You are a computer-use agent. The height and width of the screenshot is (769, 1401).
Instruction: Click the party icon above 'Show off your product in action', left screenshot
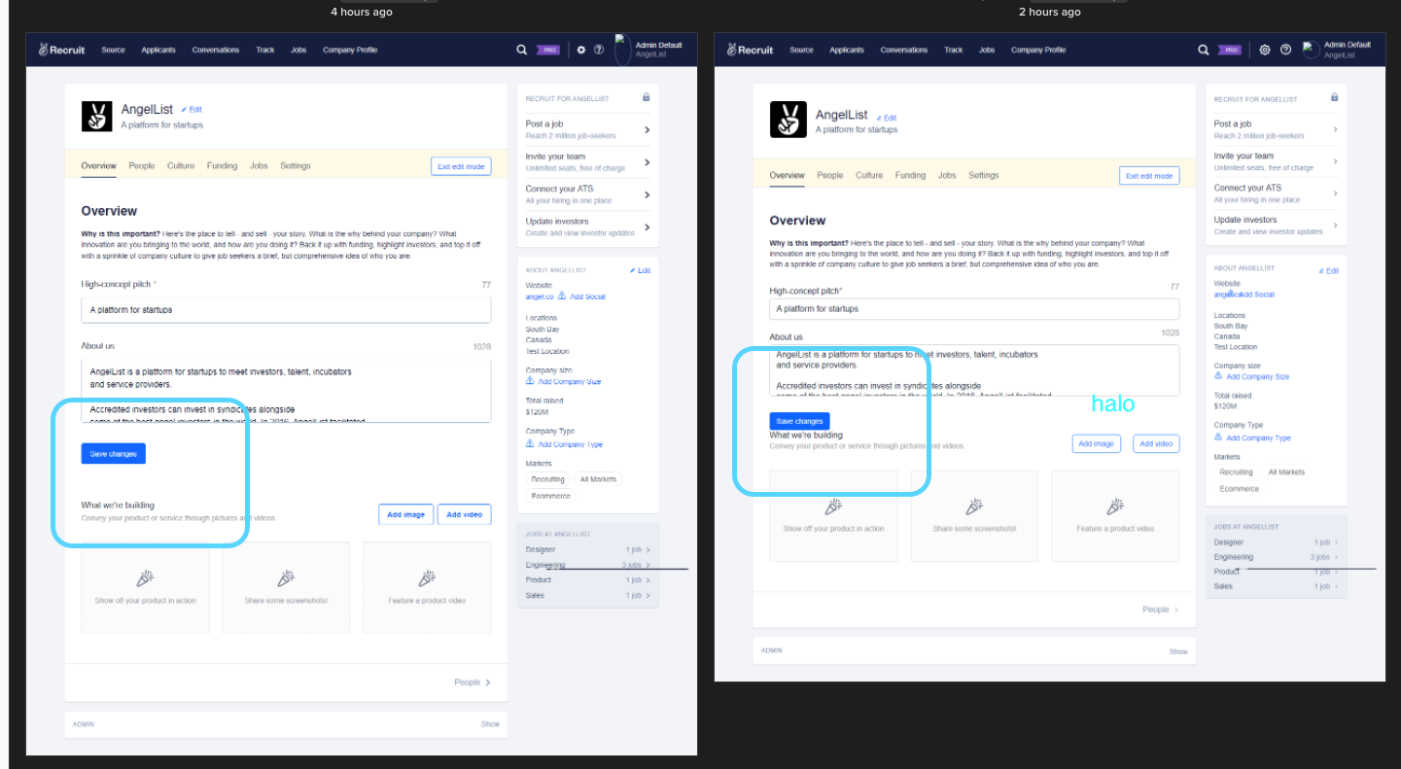[x=145, y=578]
